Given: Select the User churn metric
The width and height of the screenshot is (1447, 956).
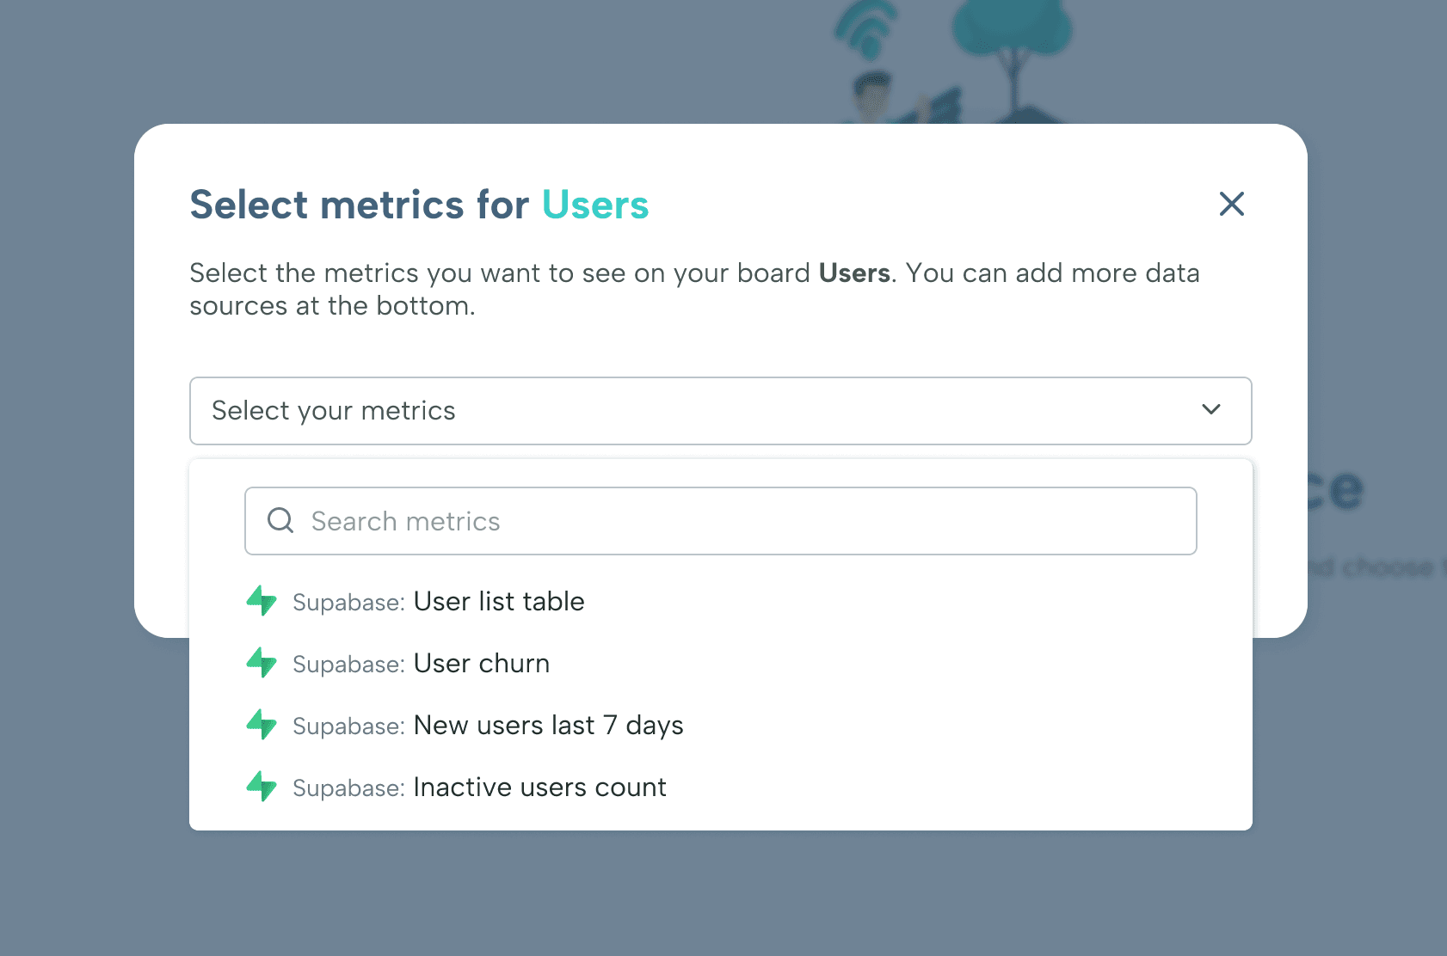Looking at the screenshot, I should (x=482, y=664).
